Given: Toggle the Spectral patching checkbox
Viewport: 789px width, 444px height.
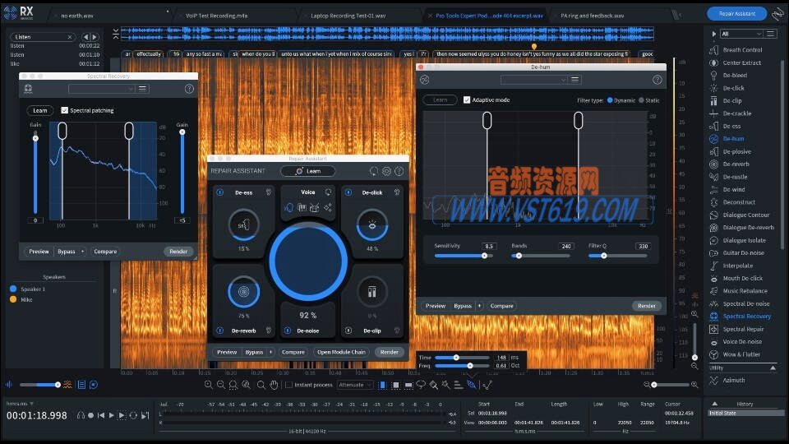Looking at the screenshot, I should pyautogui.click(x=64, y=110).
